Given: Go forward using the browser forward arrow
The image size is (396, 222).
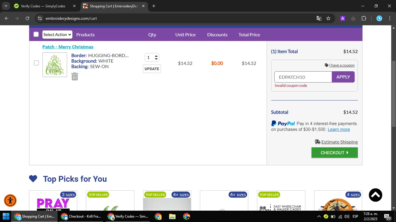Looking at the screenshot, I should tap(17, 18).
